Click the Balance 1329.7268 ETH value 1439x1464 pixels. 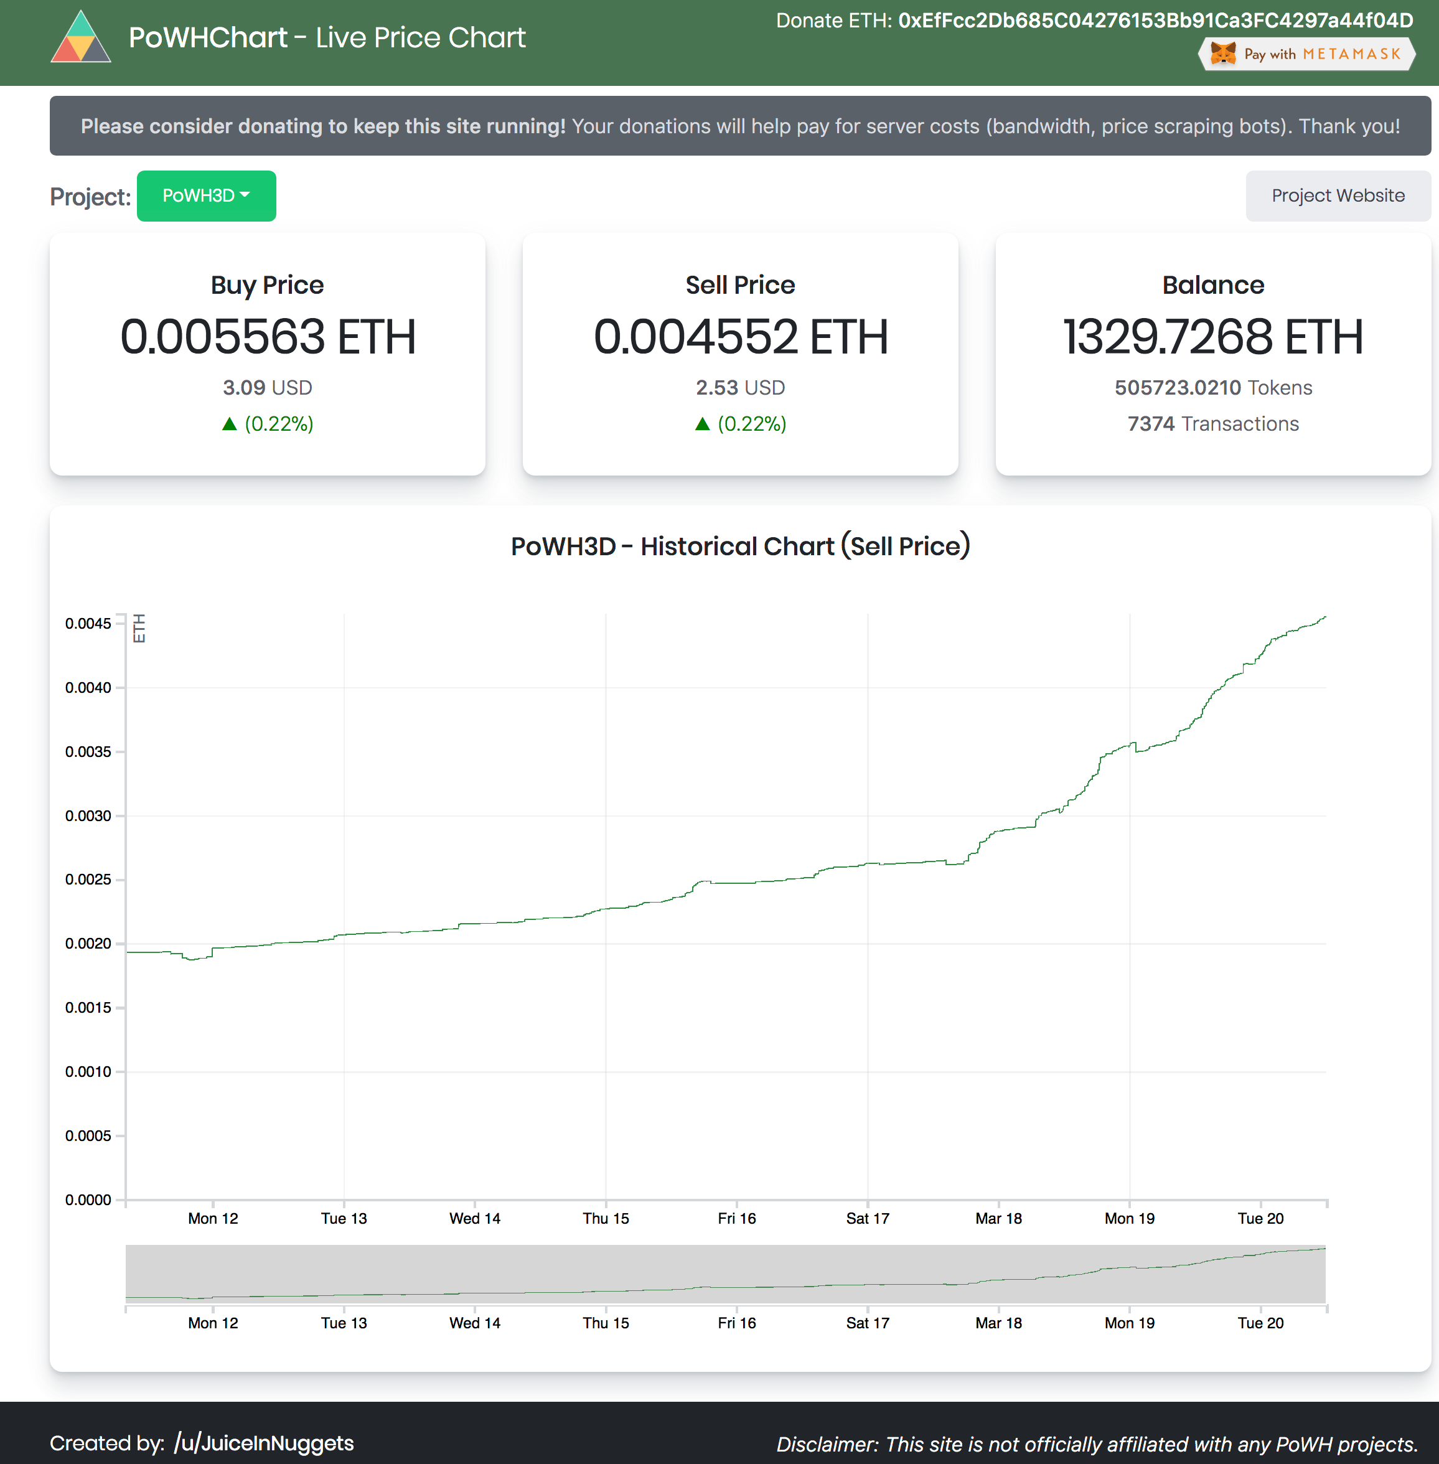pos(1213,336)
